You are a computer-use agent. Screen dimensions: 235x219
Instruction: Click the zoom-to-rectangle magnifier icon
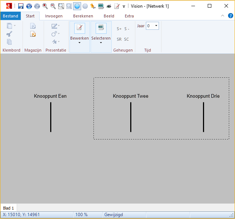61,6
